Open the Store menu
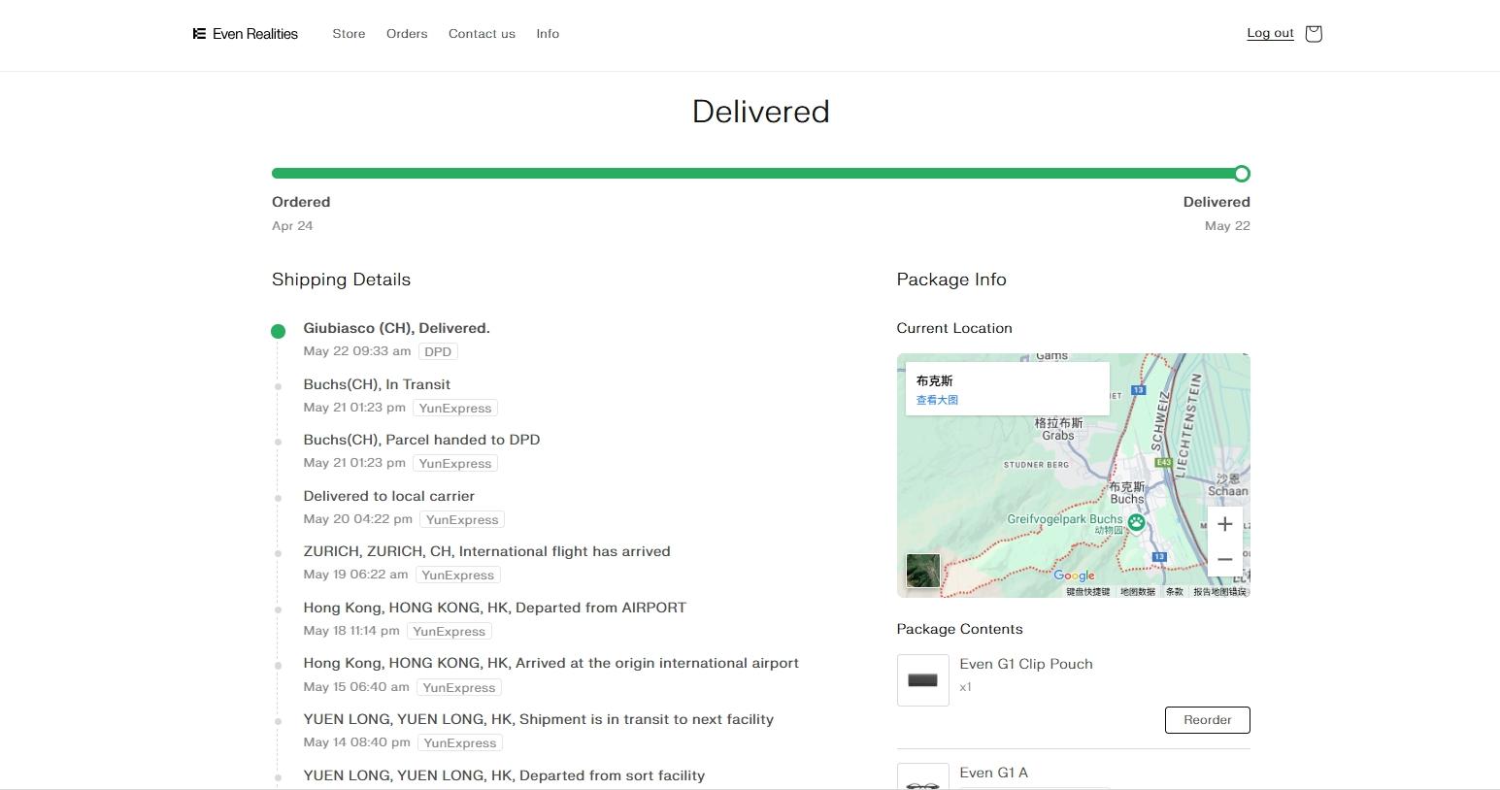 [x=349, y=34]
